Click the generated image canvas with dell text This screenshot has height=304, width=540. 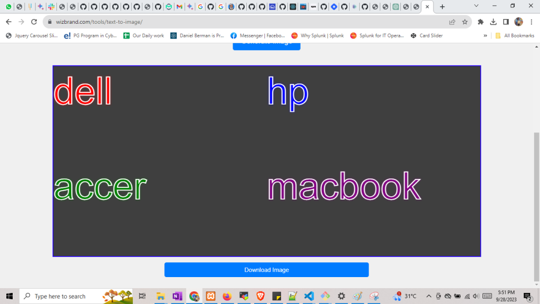click(x=266, y=161)
